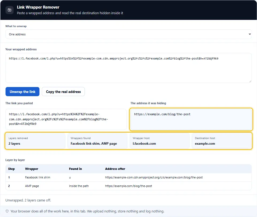This screenshot has width=257, height=217.
Task: Click the privacy notice text in footer
Action: (x=87, y=211)
